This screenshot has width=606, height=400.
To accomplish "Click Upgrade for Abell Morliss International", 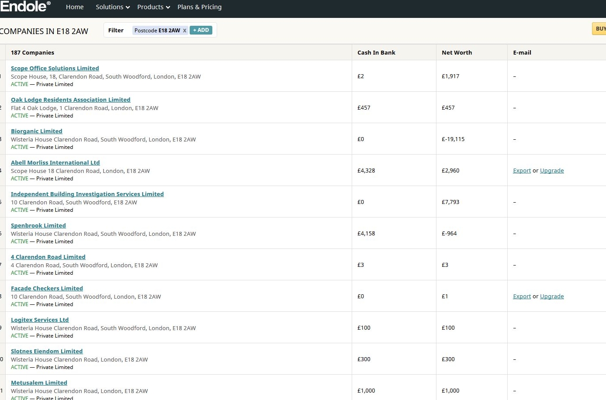I will click(x=552, y=171).
